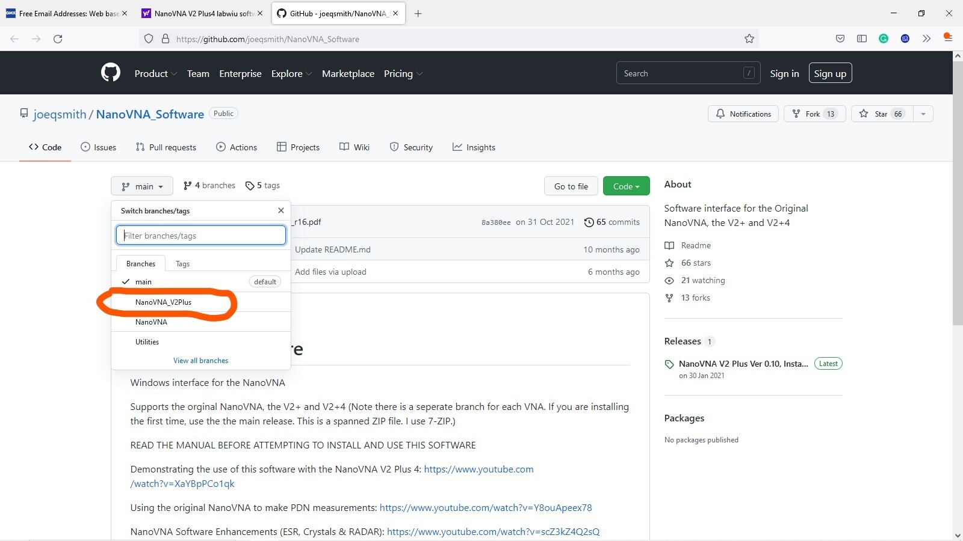963x541 pixels.
Task: Reload the page with refresh icon
Action: 58,38
